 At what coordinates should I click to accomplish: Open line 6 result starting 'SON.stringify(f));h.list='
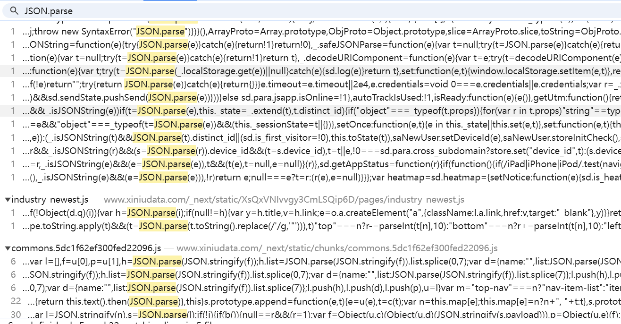coord(310,274)
